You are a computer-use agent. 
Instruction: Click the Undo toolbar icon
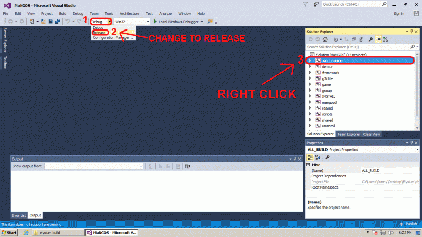pyautogui.click(x=68, y=22)
